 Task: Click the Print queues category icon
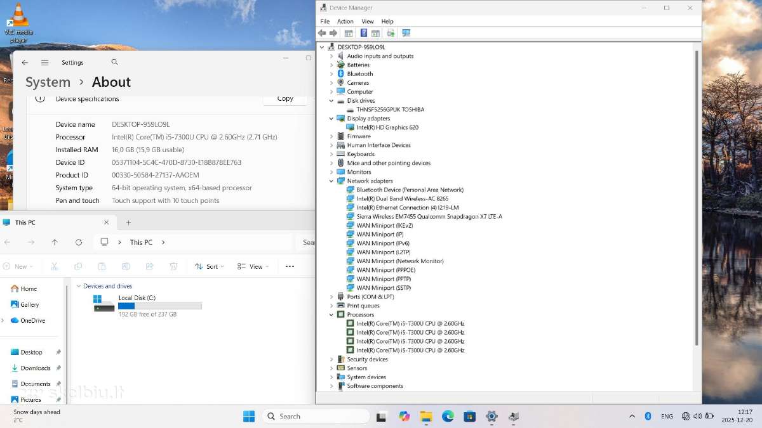coord(341,306)
